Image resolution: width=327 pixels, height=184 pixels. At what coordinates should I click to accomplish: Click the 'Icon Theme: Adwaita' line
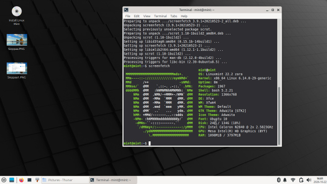click(217, 115)
